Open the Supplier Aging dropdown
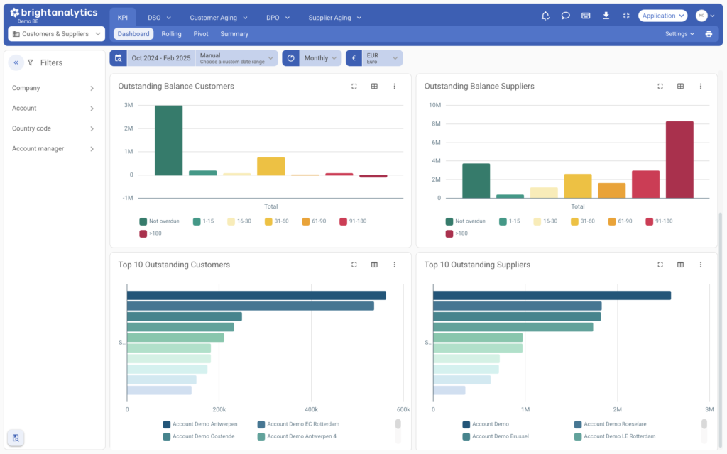Screen dimensions: 727x454 point(335,18)
